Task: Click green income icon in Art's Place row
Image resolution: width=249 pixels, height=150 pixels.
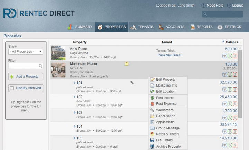Action: tap(230, 56)
